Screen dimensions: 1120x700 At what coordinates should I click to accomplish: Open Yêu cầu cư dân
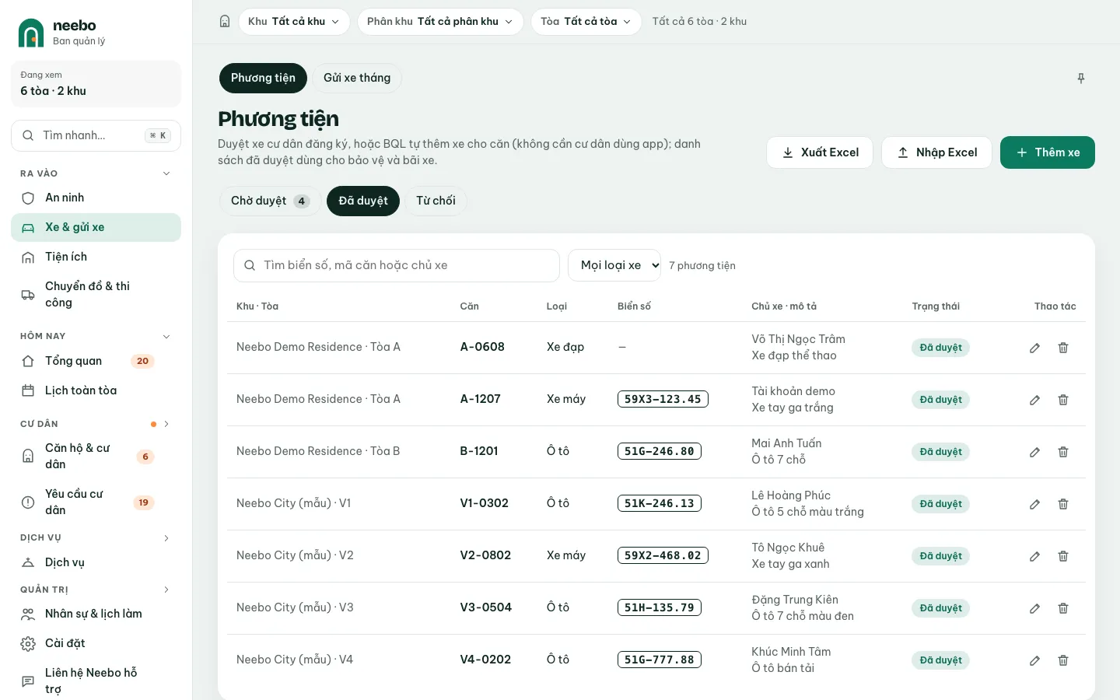(x=96, y=502)
